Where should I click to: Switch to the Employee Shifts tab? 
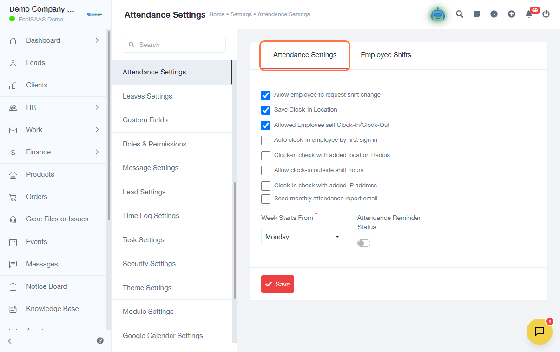(x=386, y=55)
